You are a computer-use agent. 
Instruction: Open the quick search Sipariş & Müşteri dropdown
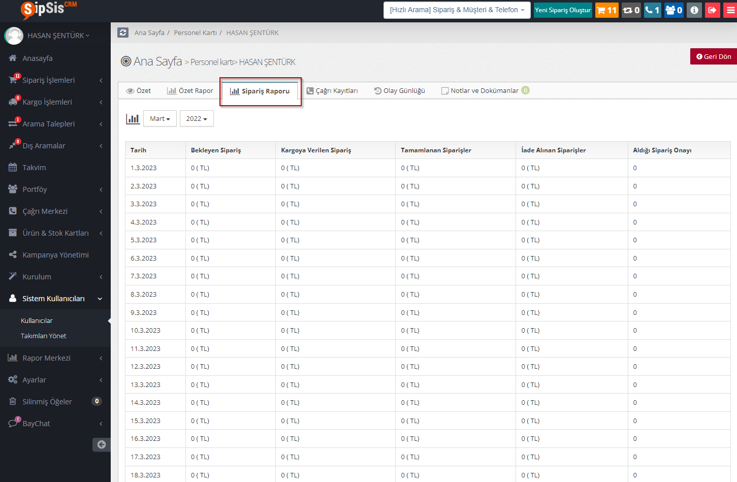point(457,10)
